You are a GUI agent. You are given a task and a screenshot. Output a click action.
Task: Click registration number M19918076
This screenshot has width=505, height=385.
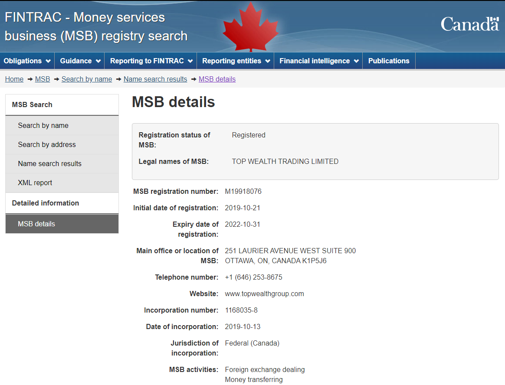click(243, 192)
